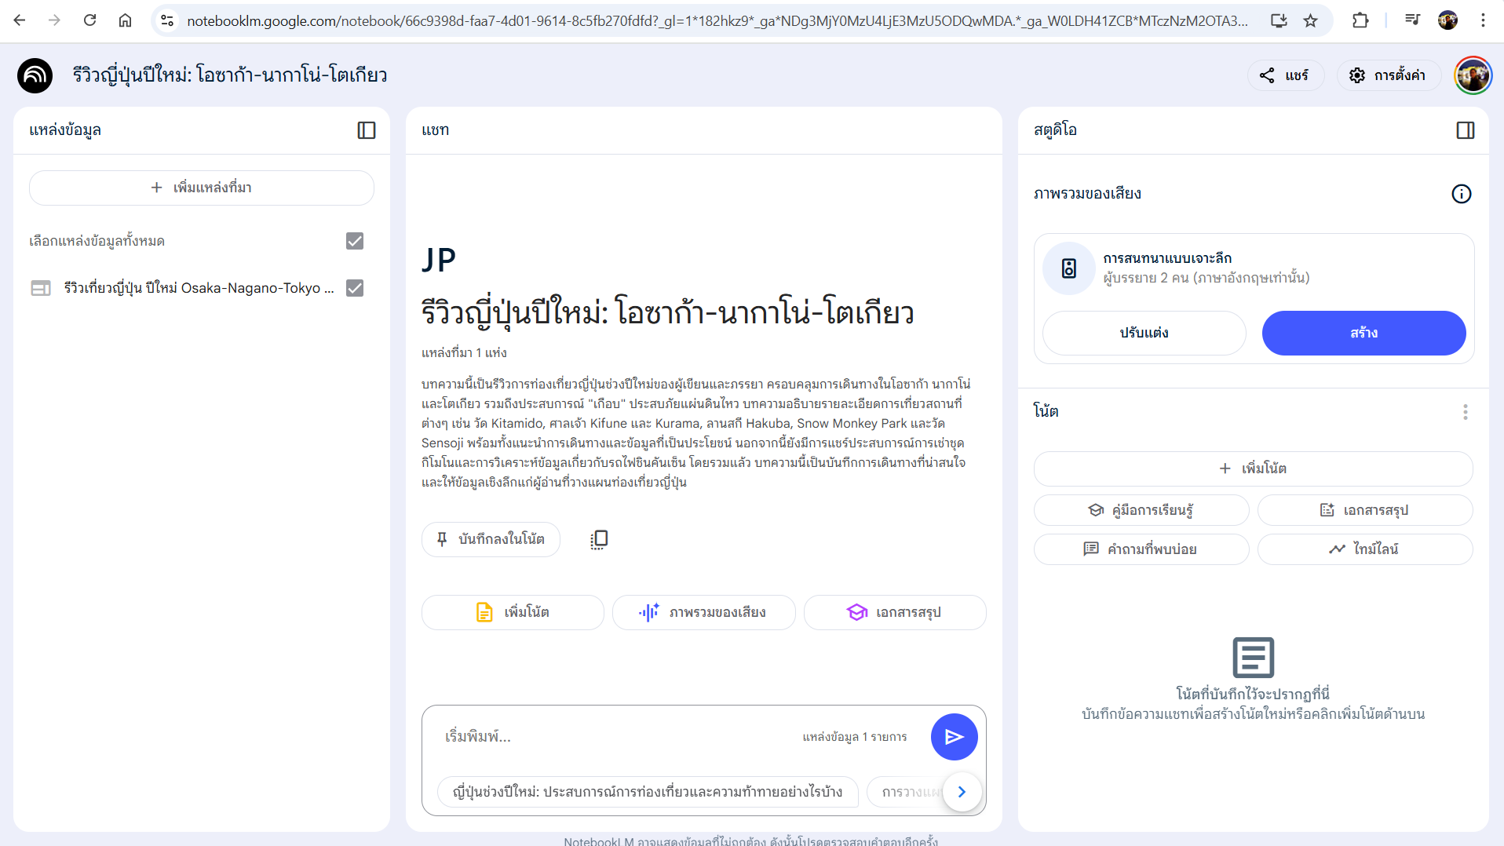
Task: Click the share (แชร์) button
Action: (x=1285, y=75)
